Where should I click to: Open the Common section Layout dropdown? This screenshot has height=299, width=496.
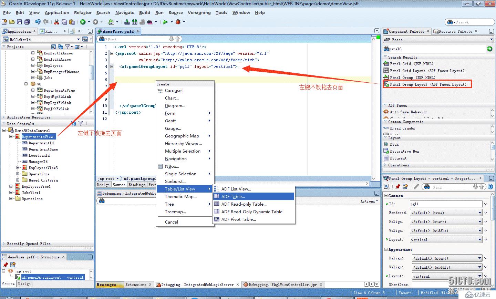coord(480,239)
